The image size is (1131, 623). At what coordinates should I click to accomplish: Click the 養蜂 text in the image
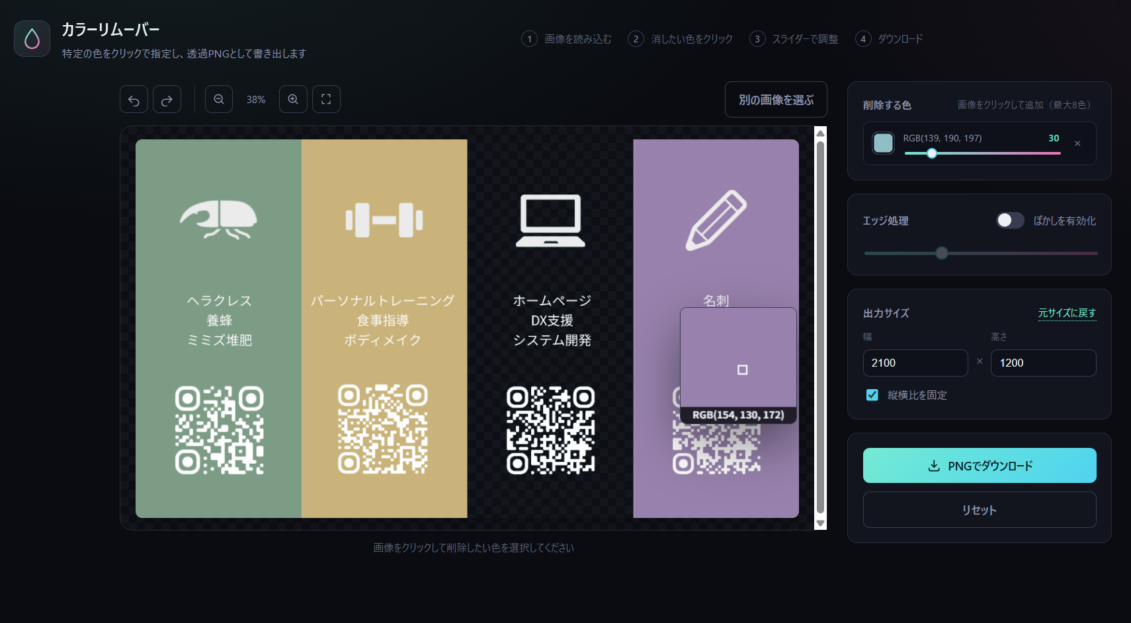219,320
